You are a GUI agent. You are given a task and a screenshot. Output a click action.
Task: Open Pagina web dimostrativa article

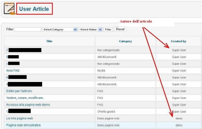[x=23, y=125]
